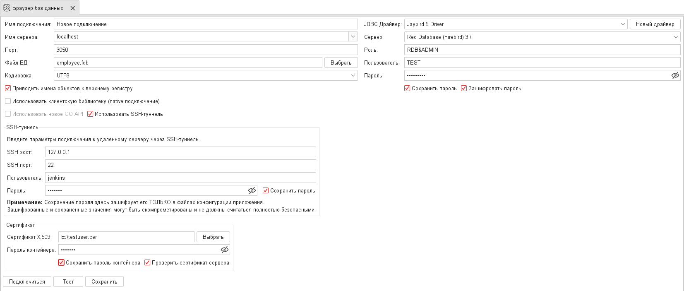The image size is (684, 291).
Task: Open the JDBC driver dropdown
Action: click(x=623, y=24)
